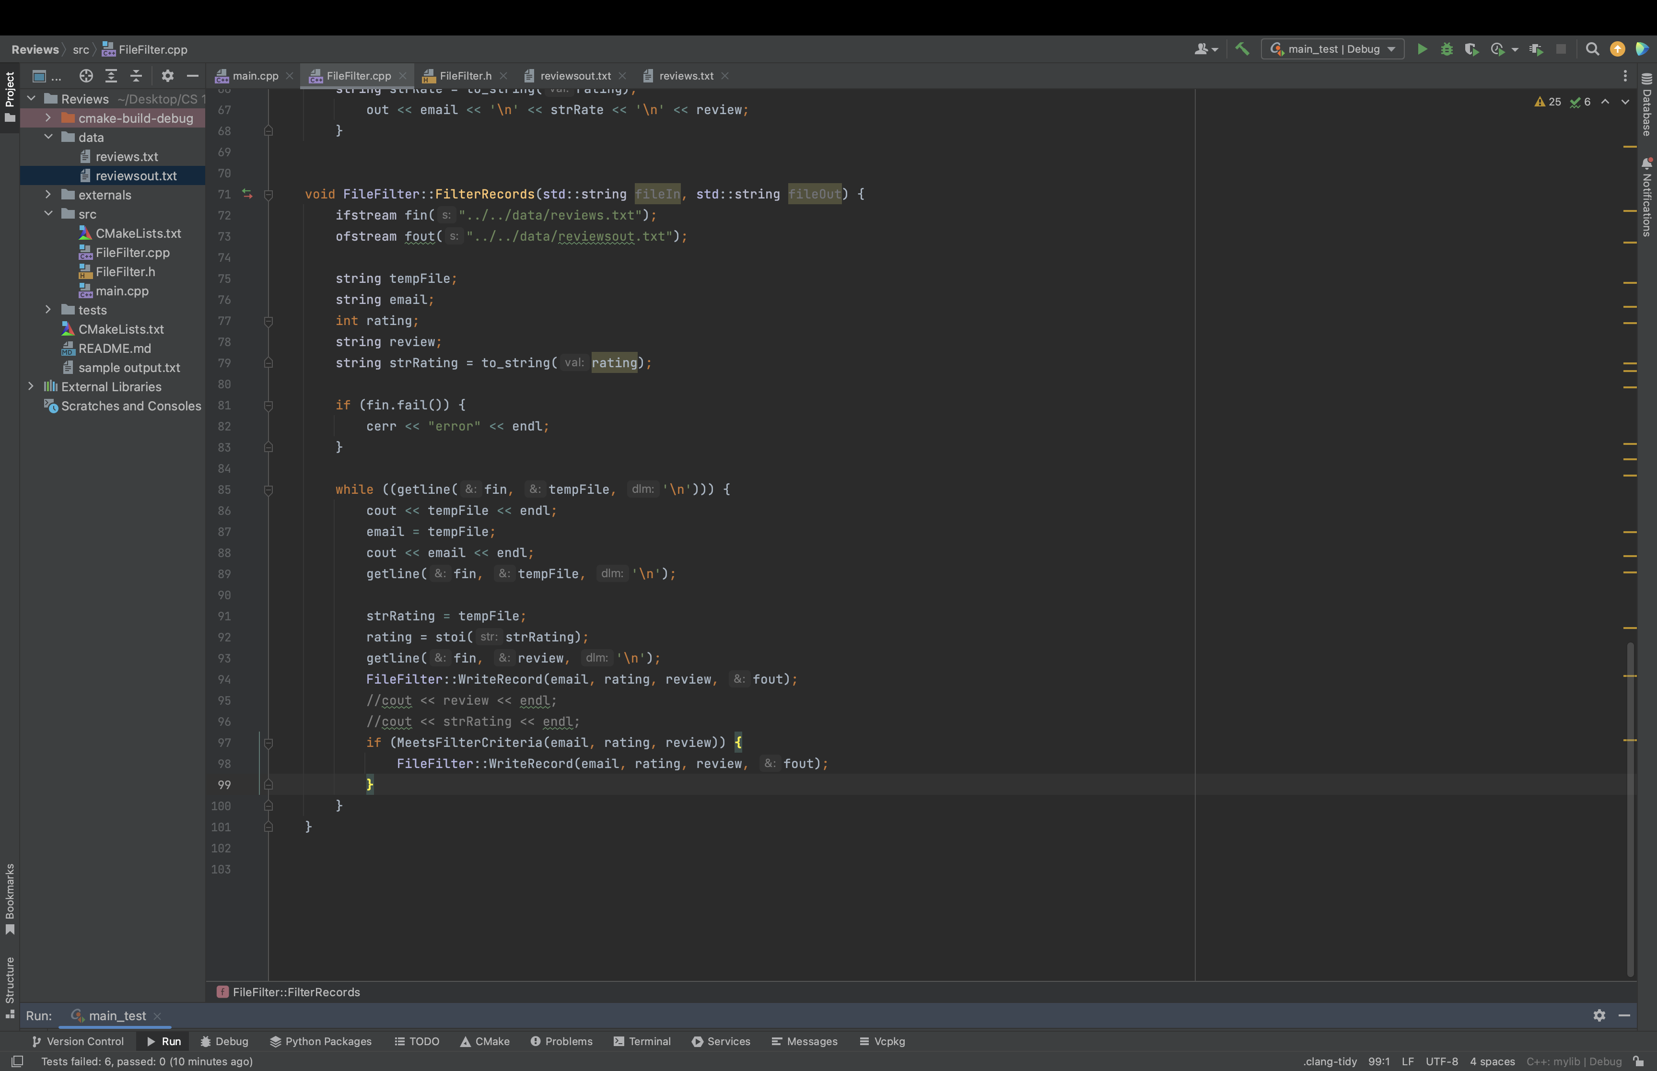Toggle the Version Control tool window
1657x1071 pixels.
(78, 1041)
